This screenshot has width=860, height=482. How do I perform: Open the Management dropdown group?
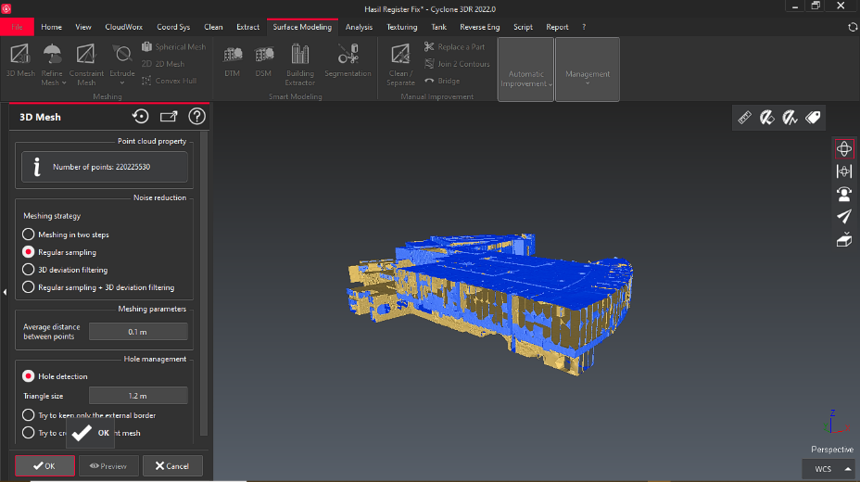pos(588,70)
